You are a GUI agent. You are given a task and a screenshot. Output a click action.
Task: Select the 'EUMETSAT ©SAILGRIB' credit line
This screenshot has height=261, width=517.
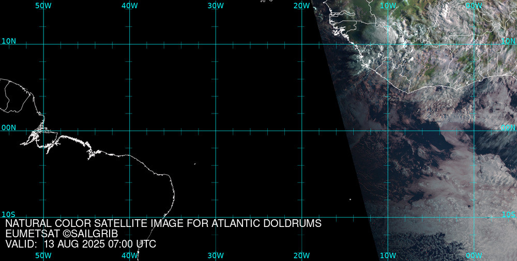click(62, 234)
